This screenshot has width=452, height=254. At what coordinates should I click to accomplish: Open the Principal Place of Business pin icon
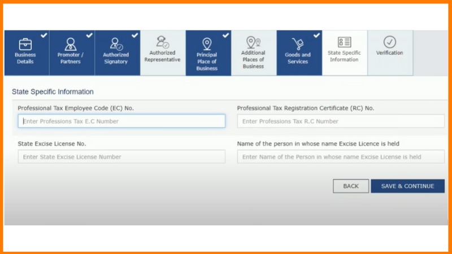(207, 44)
